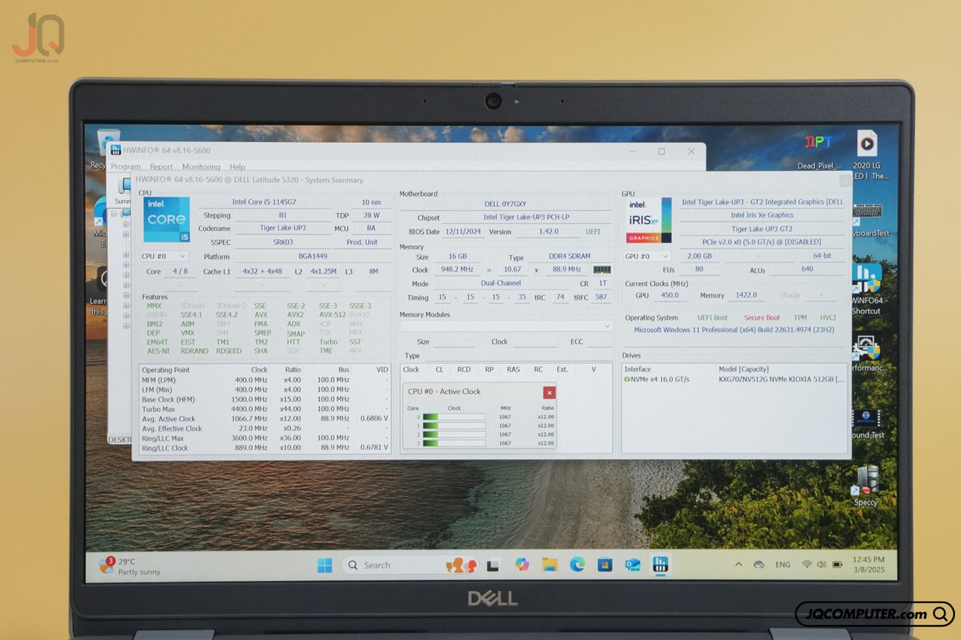Click the Windows Start button
Viewport: 961px width, 640px height.
point(325,566)
